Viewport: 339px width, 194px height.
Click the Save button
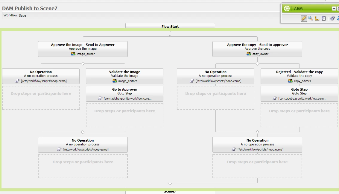pyautogui.click(x=22, y=15)
